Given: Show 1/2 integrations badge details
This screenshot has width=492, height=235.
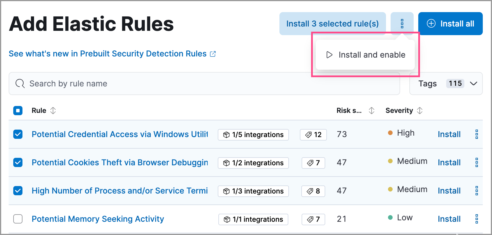Looking at the screenshot, I should 253,163.
